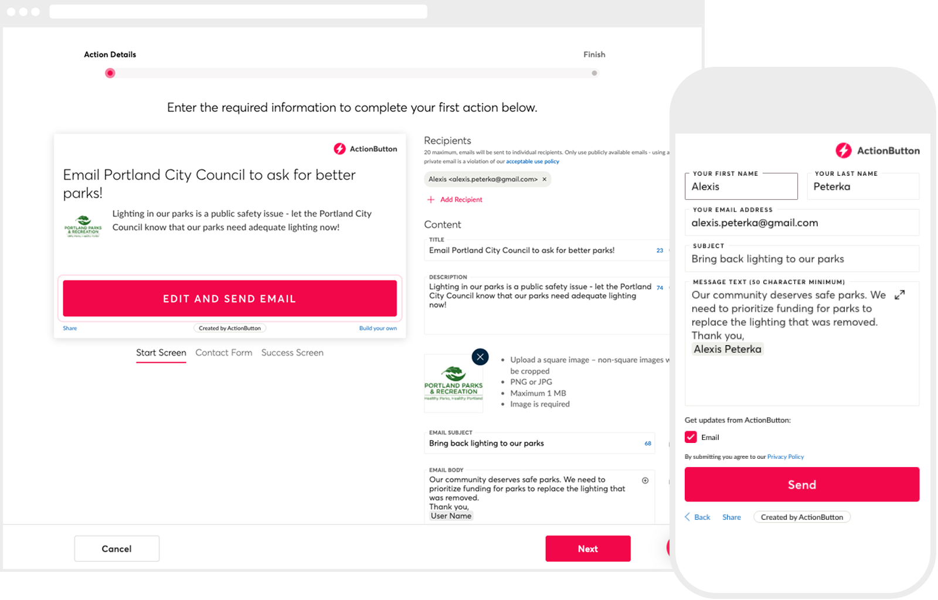Click the Finish step progress marker
The image size is (938, 600).
click(x=594, y=73)
